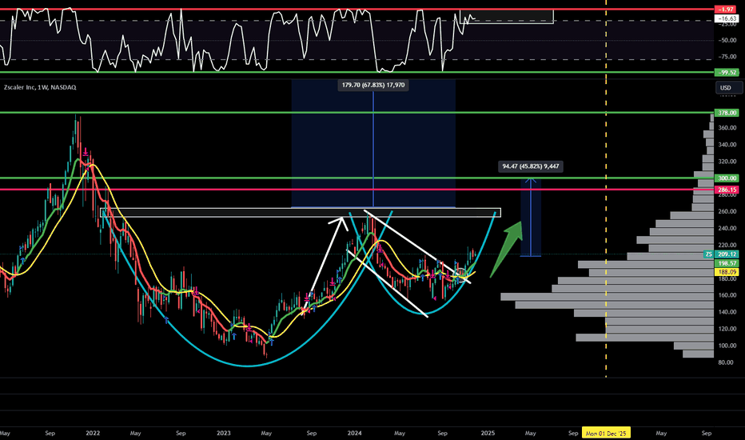Click the Mon 01 Dec '25 date label
745x440 pixels.
pyautogui.click(x=606, y=434)
